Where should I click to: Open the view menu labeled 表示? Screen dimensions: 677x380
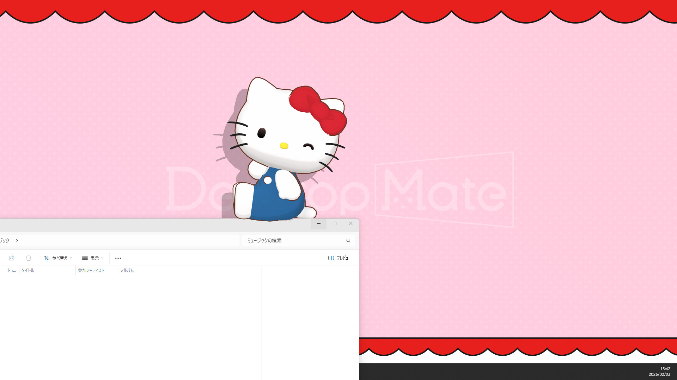(94, 258)
